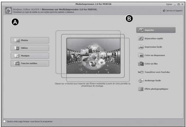This screenshot has width=186, height=127.
Task: Click the Archivage facile disc icon
Action: (x=141, y=80)
